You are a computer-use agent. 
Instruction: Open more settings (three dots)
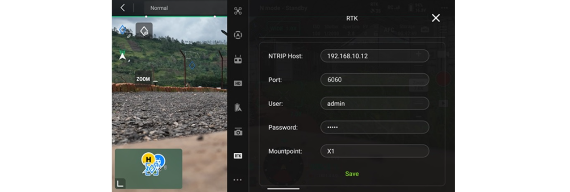point(238,180)
